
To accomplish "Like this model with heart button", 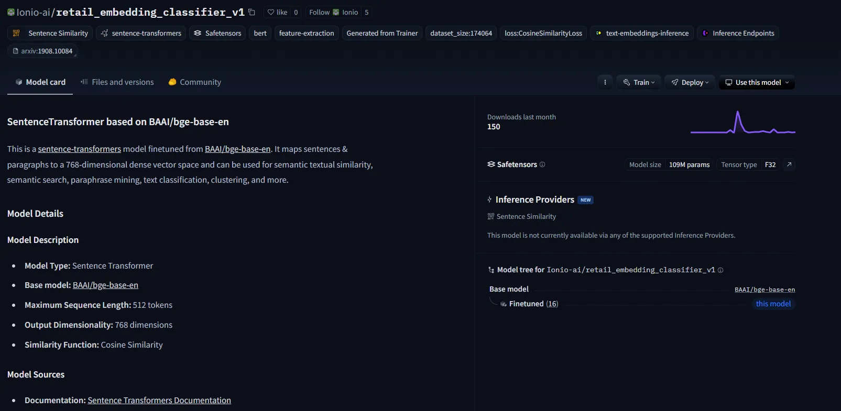I will 277,12.
